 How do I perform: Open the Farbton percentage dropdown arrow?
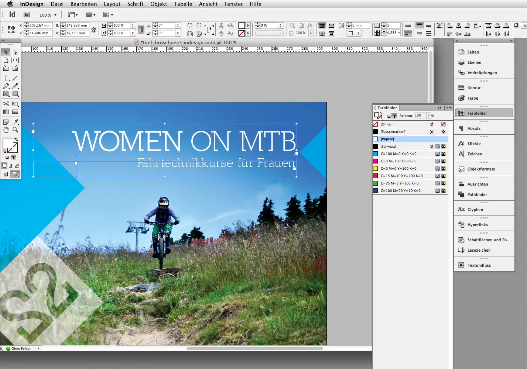(428, 115)
